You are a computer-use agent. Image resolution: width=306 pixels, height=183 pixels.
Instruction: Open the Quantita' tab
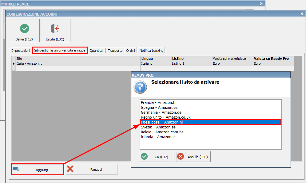96,51
